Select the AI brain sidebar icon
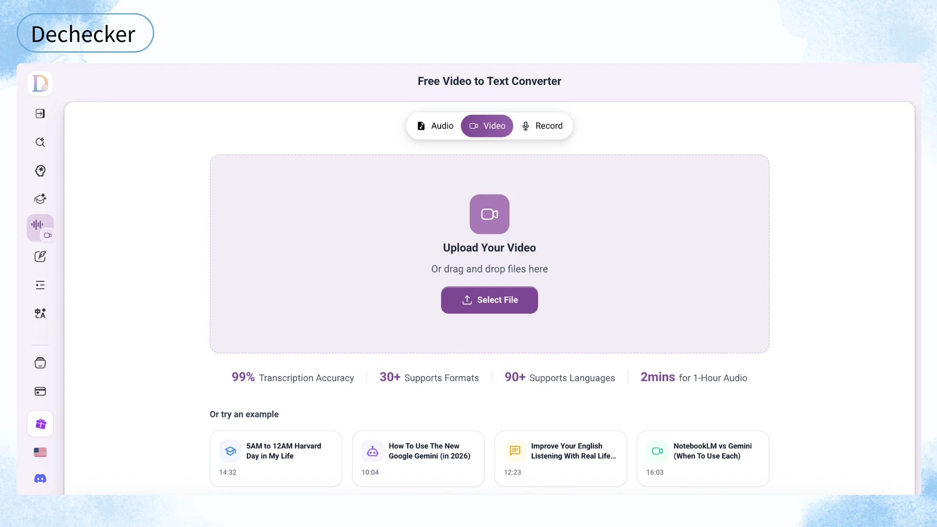Image resolution: width=937 pixels, height=527 pixels. (41, 171)
